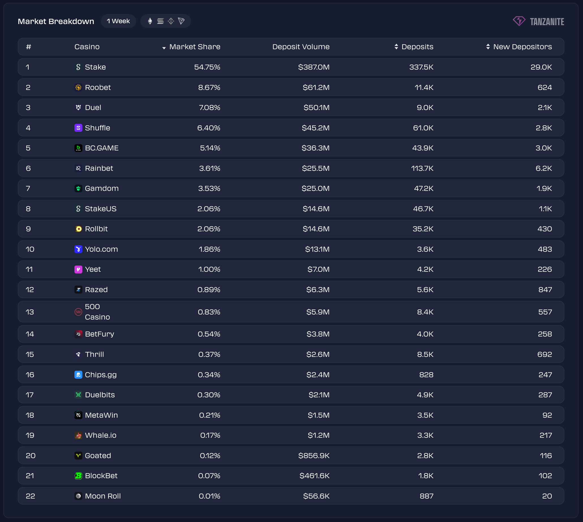Click the Tanzanite logo
The width and height of the screenshot is (583, 522).
coord(538,21)
